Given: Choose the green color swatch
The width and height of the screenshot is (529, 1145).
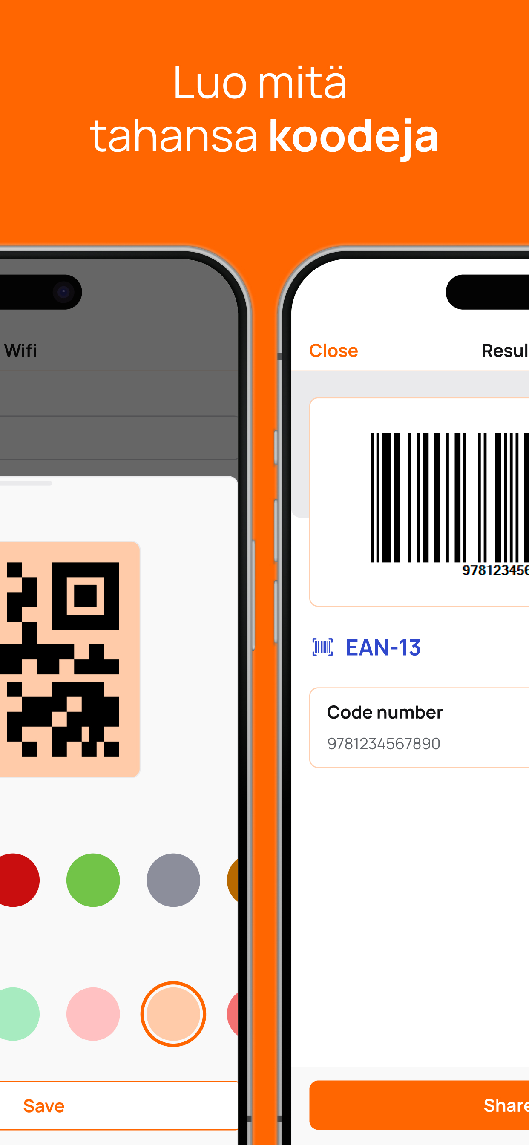Looking at the screenshot, I should pyautogui.click(x=93, y=880).
